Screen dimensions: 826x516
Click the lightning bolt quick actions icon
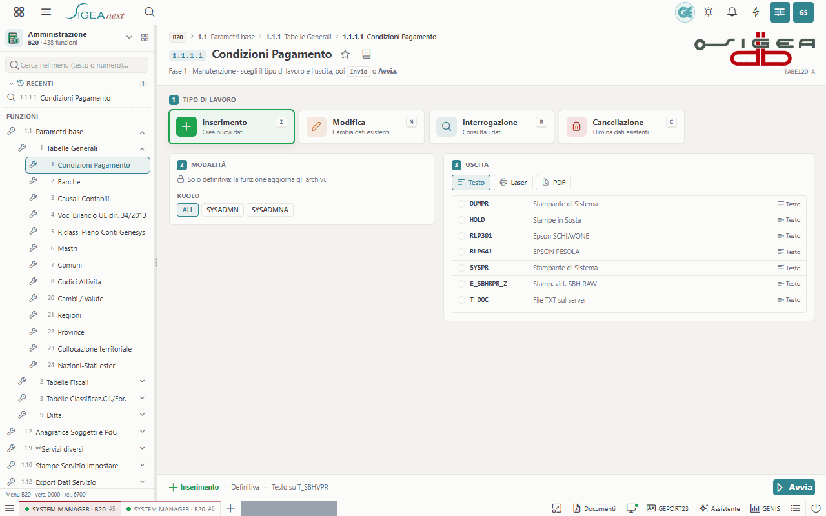pyautogui.click(x=756, y=12)
